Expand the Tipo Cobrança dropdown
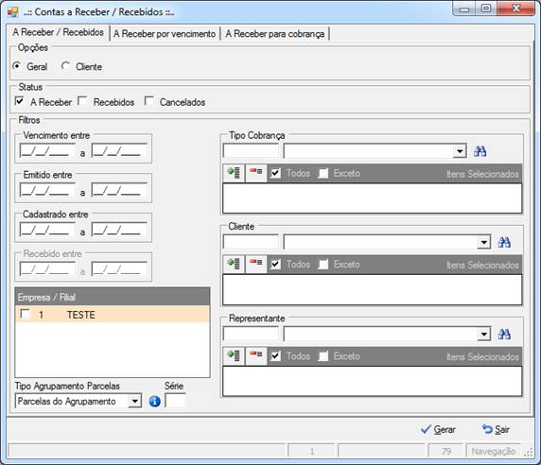The image size is (541, 465). pos(460,151)
